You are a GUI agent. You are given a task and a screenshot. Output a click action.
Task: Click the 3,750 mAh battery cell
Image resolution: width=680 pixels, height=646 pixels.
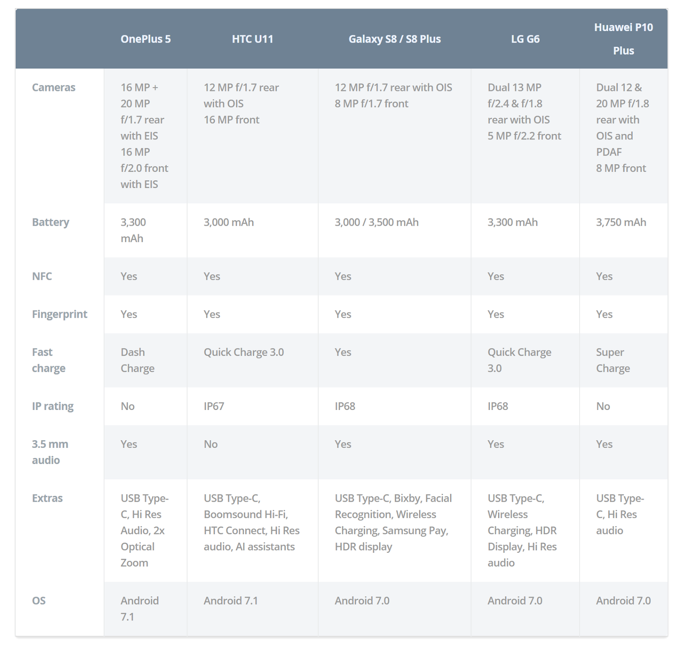tap(621, 222)
